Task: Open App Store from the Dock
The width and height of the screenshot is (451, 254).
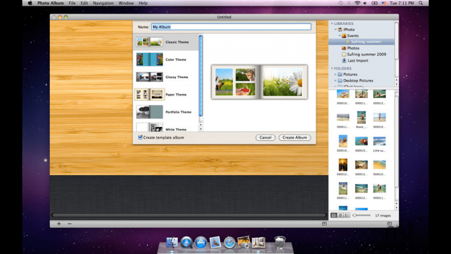Action: 201,242
